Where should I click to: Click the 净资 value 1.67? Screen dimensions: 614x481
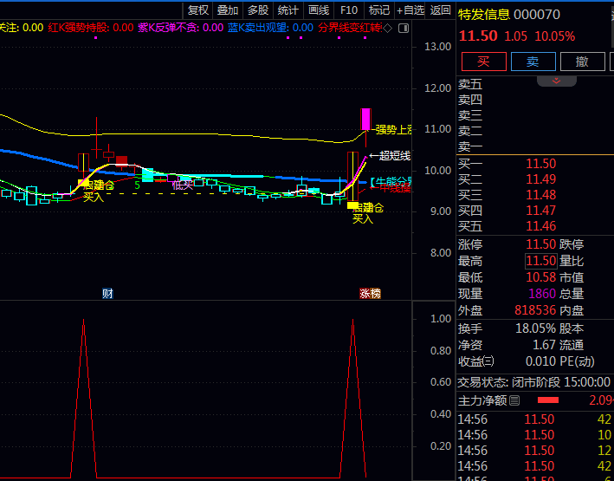click(544, 345)
